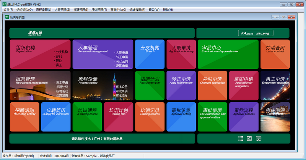
Task: Click the K4.cloud 财务工作平台 banner
Action: [x=243, y=33]
